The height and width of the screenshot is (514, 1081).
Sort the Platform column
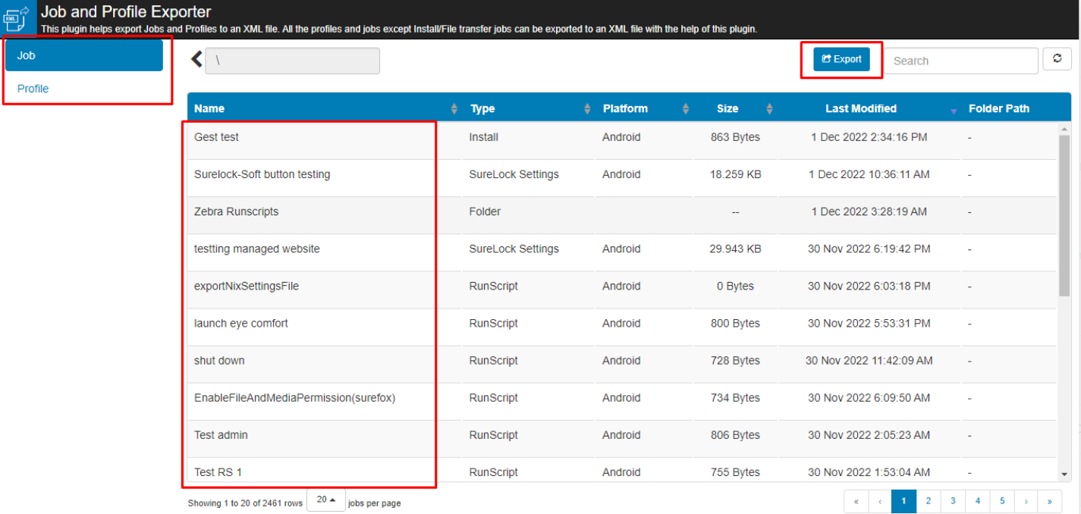(686, 108)
